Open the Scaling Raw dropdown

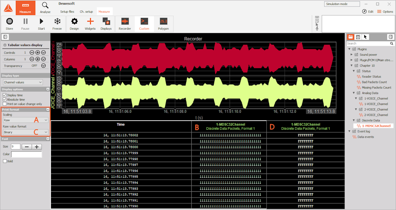25,120
